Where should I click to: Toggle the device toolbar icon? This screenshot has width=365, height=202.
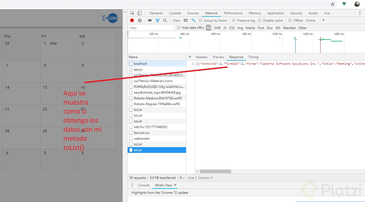point(139,13)
